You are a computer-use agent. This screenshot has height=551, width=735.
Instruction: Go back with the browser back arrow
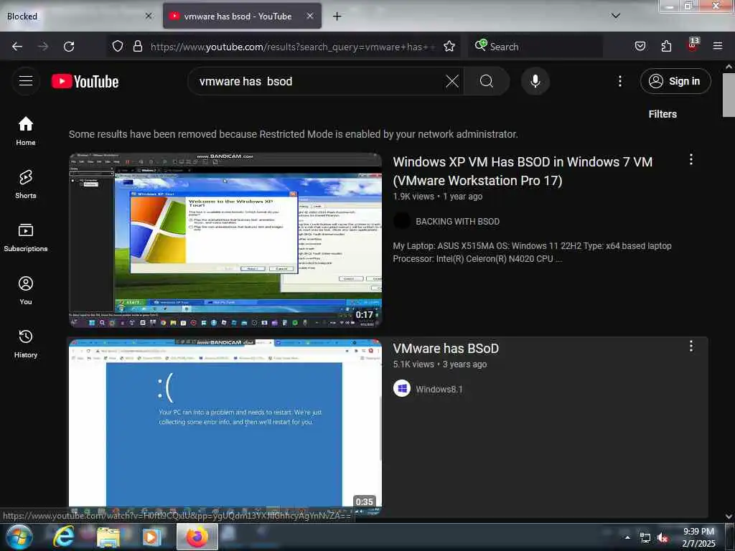point(17,47)
